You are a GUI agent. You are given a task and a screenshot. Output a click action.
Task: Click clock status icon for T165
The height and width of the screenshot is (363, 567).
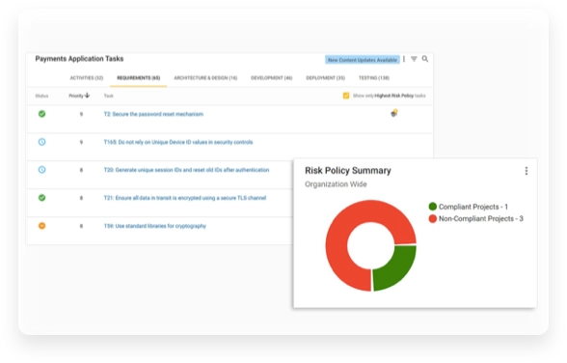(42, 142)
